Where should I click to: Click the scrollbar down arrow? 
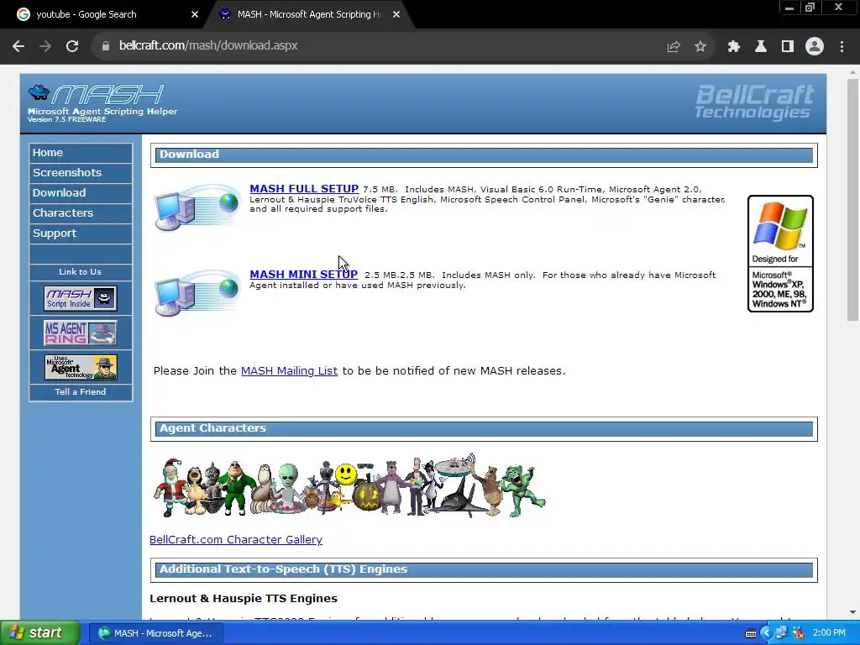852,612
